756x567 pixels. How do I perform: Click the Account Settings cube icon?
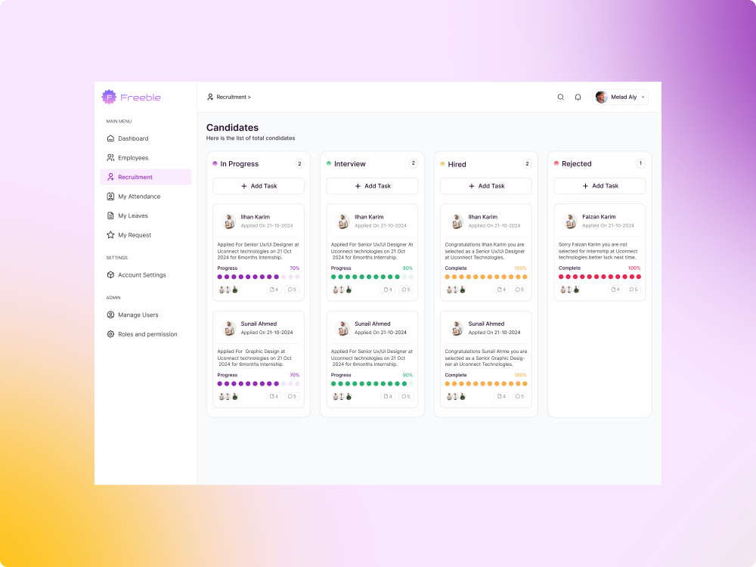(110, 275)
